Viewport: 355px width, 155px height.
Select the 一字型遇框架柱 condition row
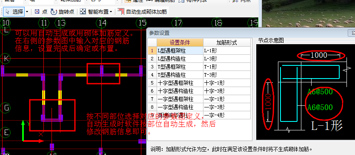[180, 99]
